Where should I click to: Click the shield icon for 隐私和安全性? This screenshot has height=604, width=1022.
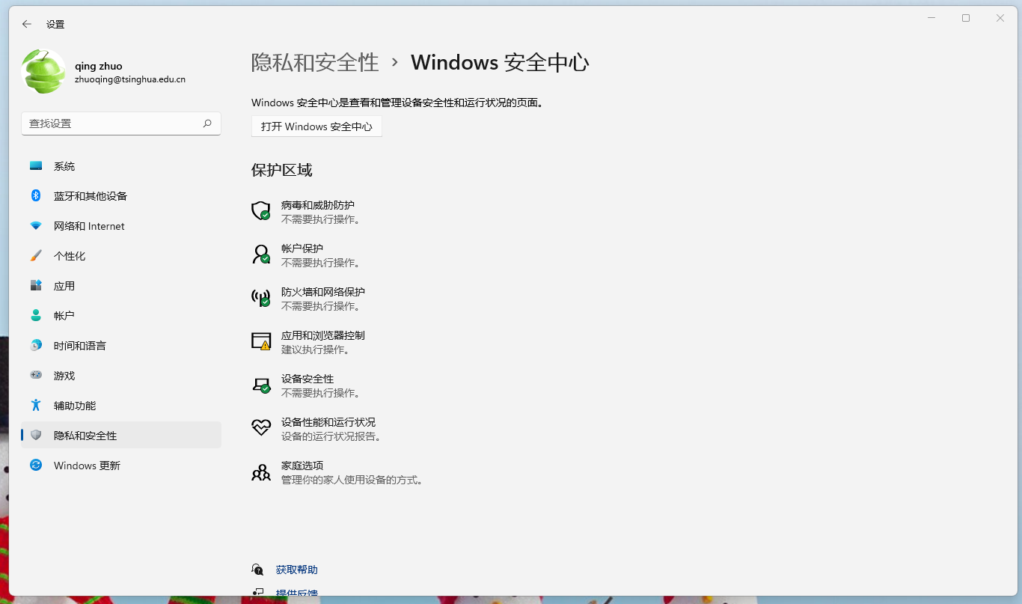36,436
